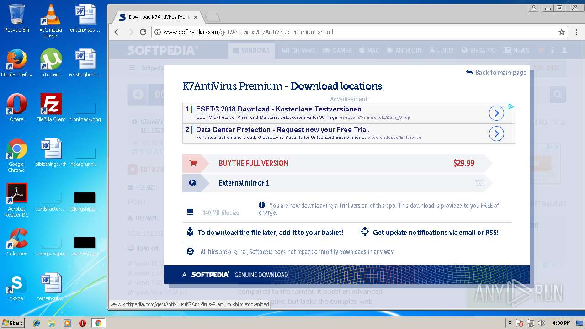
Task: Bookmark this page with the star icon
Action: point(562,32)
